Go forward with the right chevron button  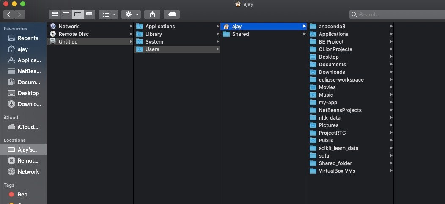click(19, 14)
